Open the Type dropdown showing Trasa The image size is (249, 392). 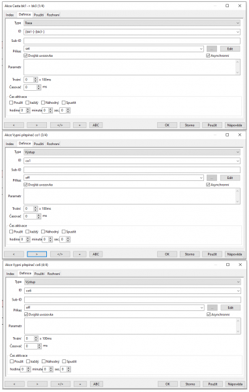pyautogui.click(x=132, y=23)
